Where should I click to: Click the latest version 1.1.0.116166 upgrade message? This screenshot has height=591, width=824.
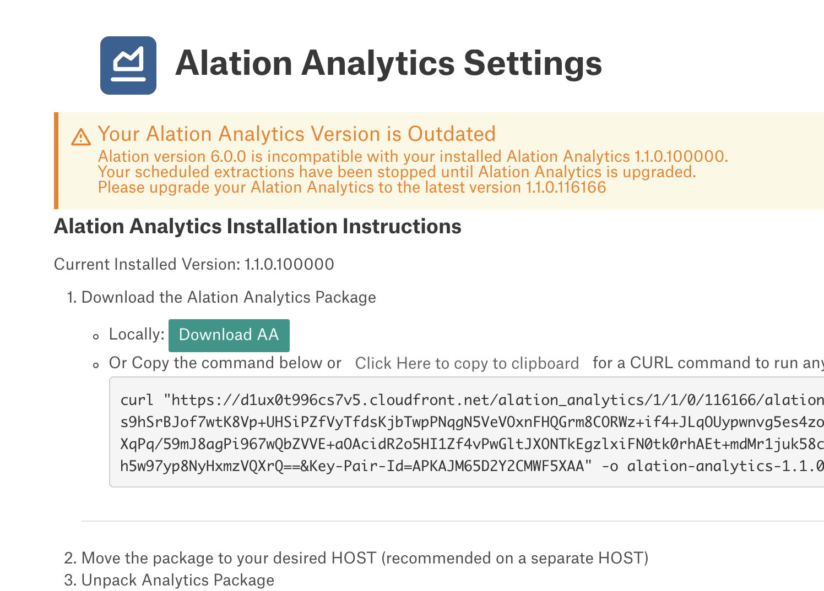coord(352,187)
